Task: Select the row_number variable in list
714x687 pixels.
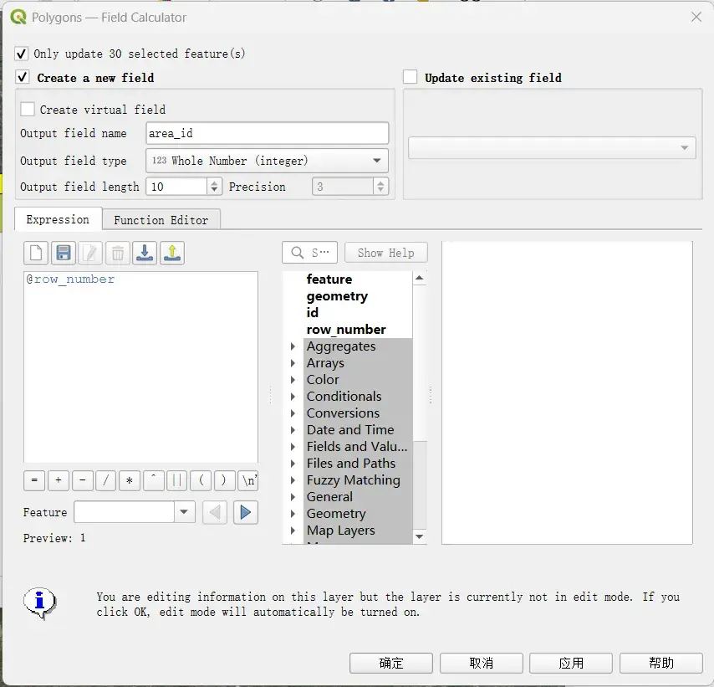Action: [x=346, y=330]
